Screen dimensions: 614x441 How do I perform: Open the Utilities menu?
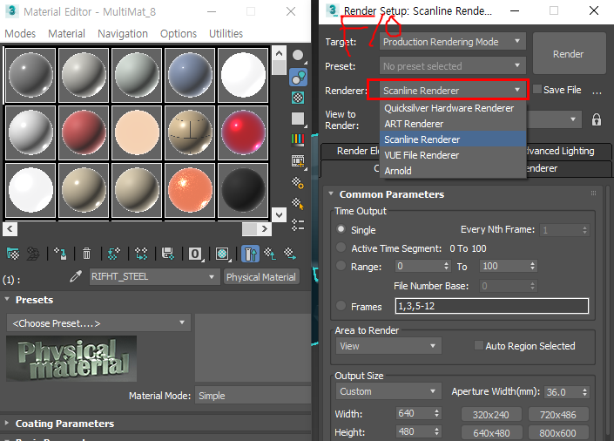226,34
